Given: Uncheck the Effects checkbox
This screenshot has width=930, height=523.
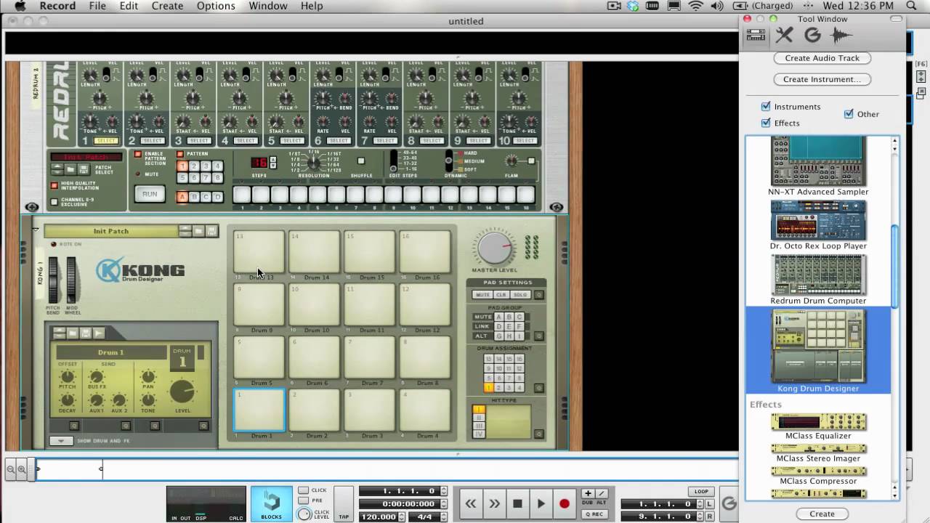Looking at the screenshot, I should (765, 123).
